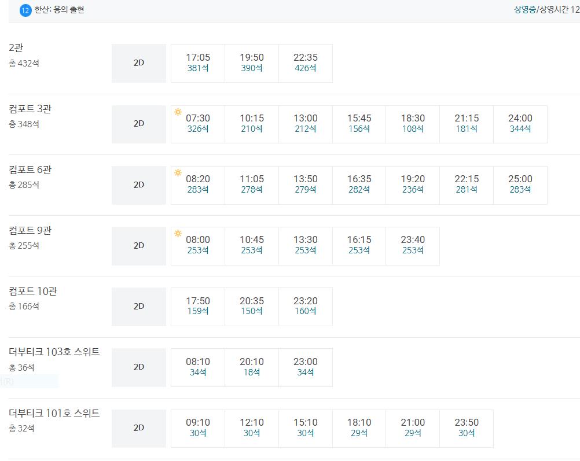This screenshot has height=461, width=580.
Task: Click the movie title 한산: 용의 출현
Action: point(59,10)
